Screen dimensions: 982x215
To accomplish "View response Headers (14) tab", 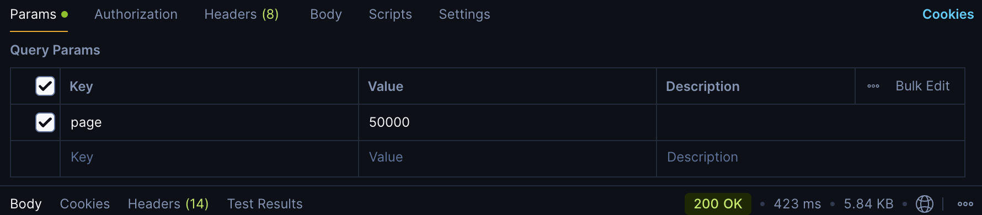I will [168, 204].
